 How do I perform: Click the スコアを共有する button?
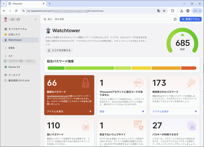pos(59,50)
